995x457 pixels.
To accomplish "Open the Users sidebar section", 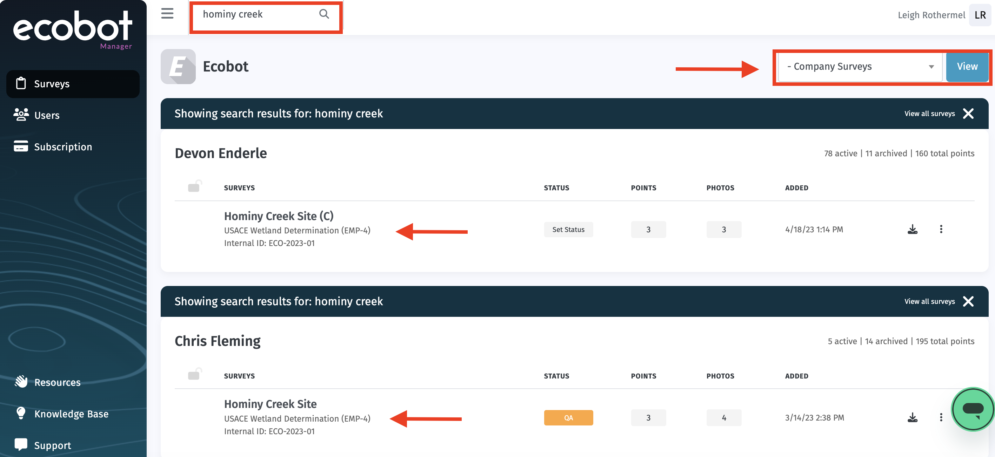I will click(46, 115).
